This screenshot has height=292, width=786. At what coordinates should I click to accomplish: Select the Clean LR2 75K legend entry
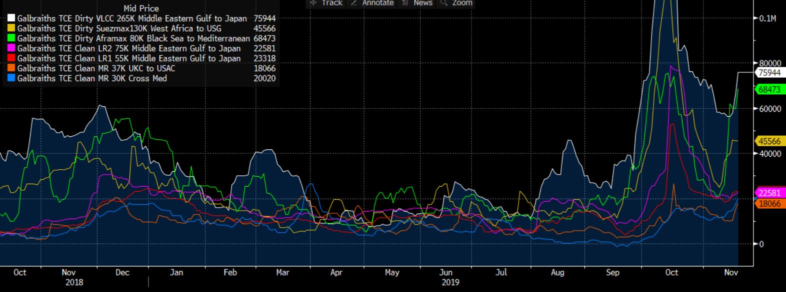click(129, 48)
